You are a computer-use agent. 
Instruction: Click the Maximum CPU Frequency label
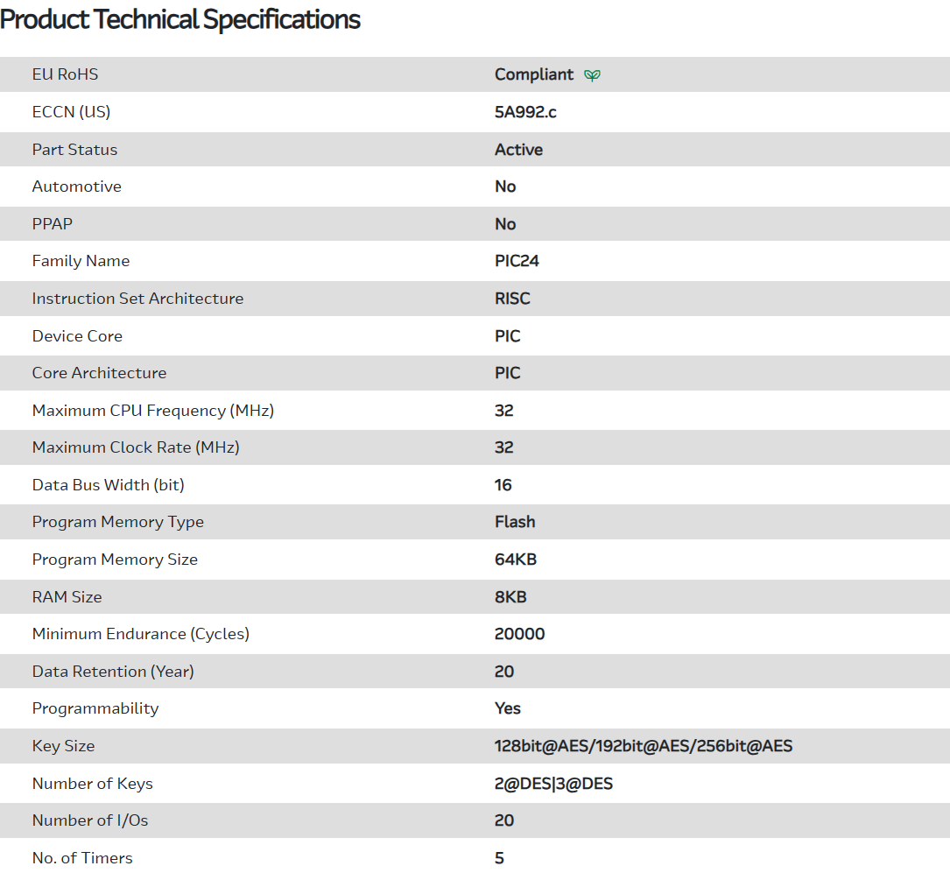pos(153,411)
